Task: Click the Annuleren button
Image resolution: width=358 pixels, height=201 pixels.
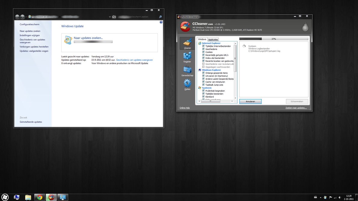Action: (250, 101)
